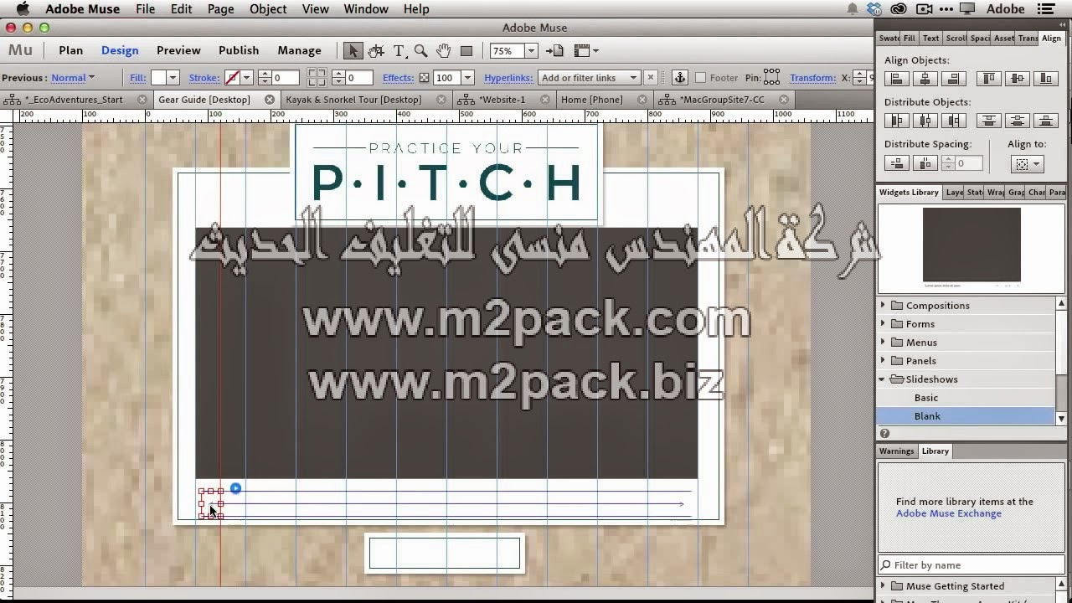Open the Publish view
Image resolution: width=1072 pixels, height=603 pixels.
click(239, 51)
